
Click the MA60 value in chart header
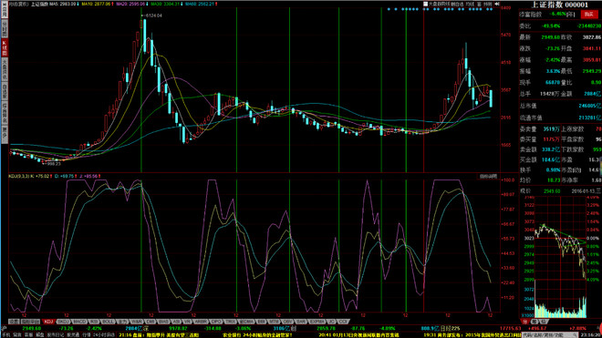[x=201, y=4]
